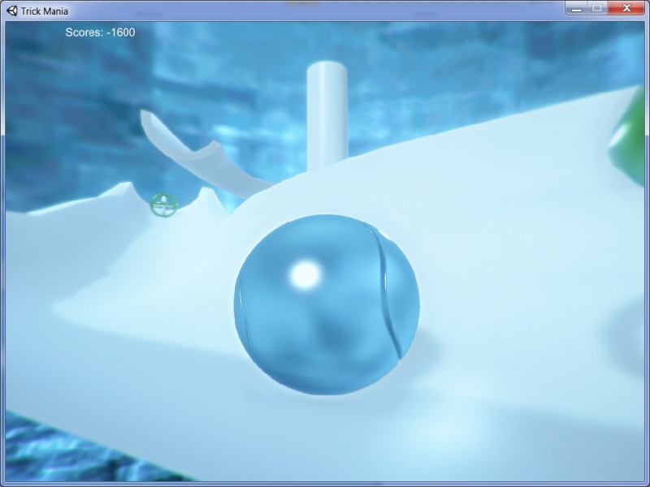Viewport: 650px width, 487px height.
Task: Click the Unity logo icon in the title bar
Action: [x=12, y=11]
